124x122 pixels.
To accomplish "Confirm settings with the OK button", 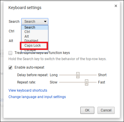I will tap(87, 110).
